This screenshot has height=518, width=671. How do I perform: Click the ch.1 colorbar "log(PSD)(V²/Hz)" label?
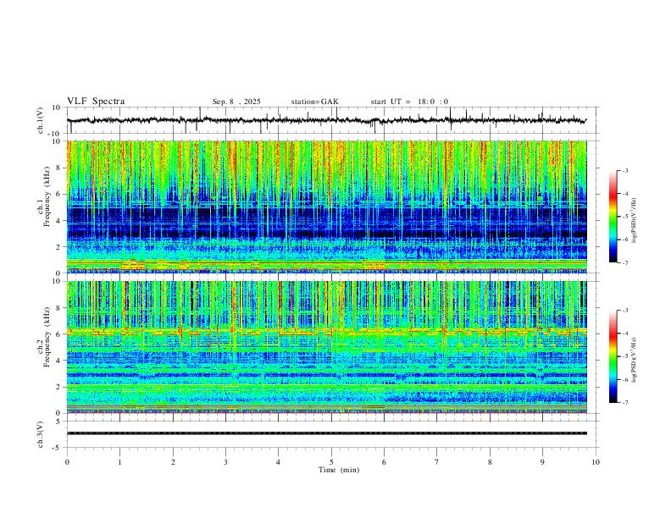click(635, 221)
